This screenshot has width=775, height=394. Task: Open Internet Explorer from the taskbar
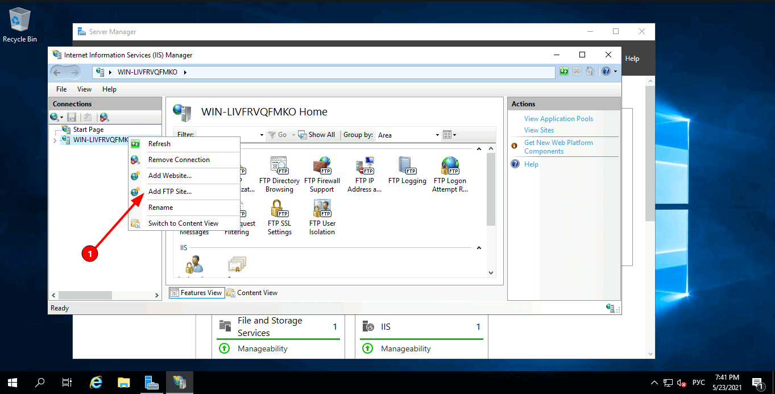(x=97, y=383)
